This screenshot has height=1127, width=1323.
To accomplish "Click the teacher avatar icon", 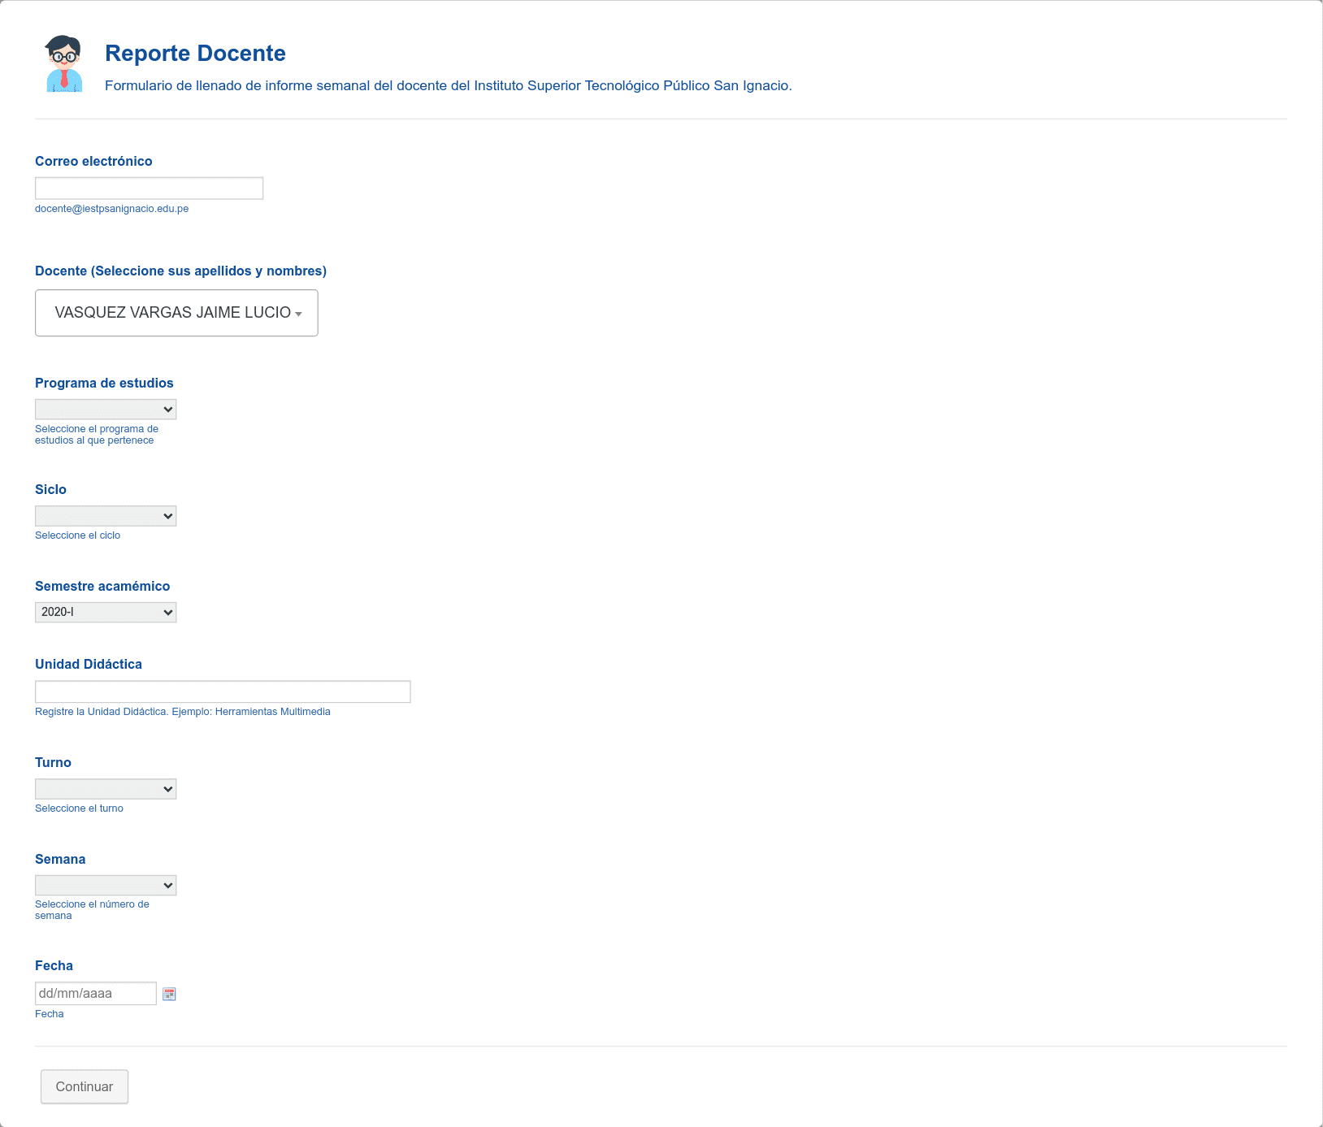I will [x=64, y=64].
